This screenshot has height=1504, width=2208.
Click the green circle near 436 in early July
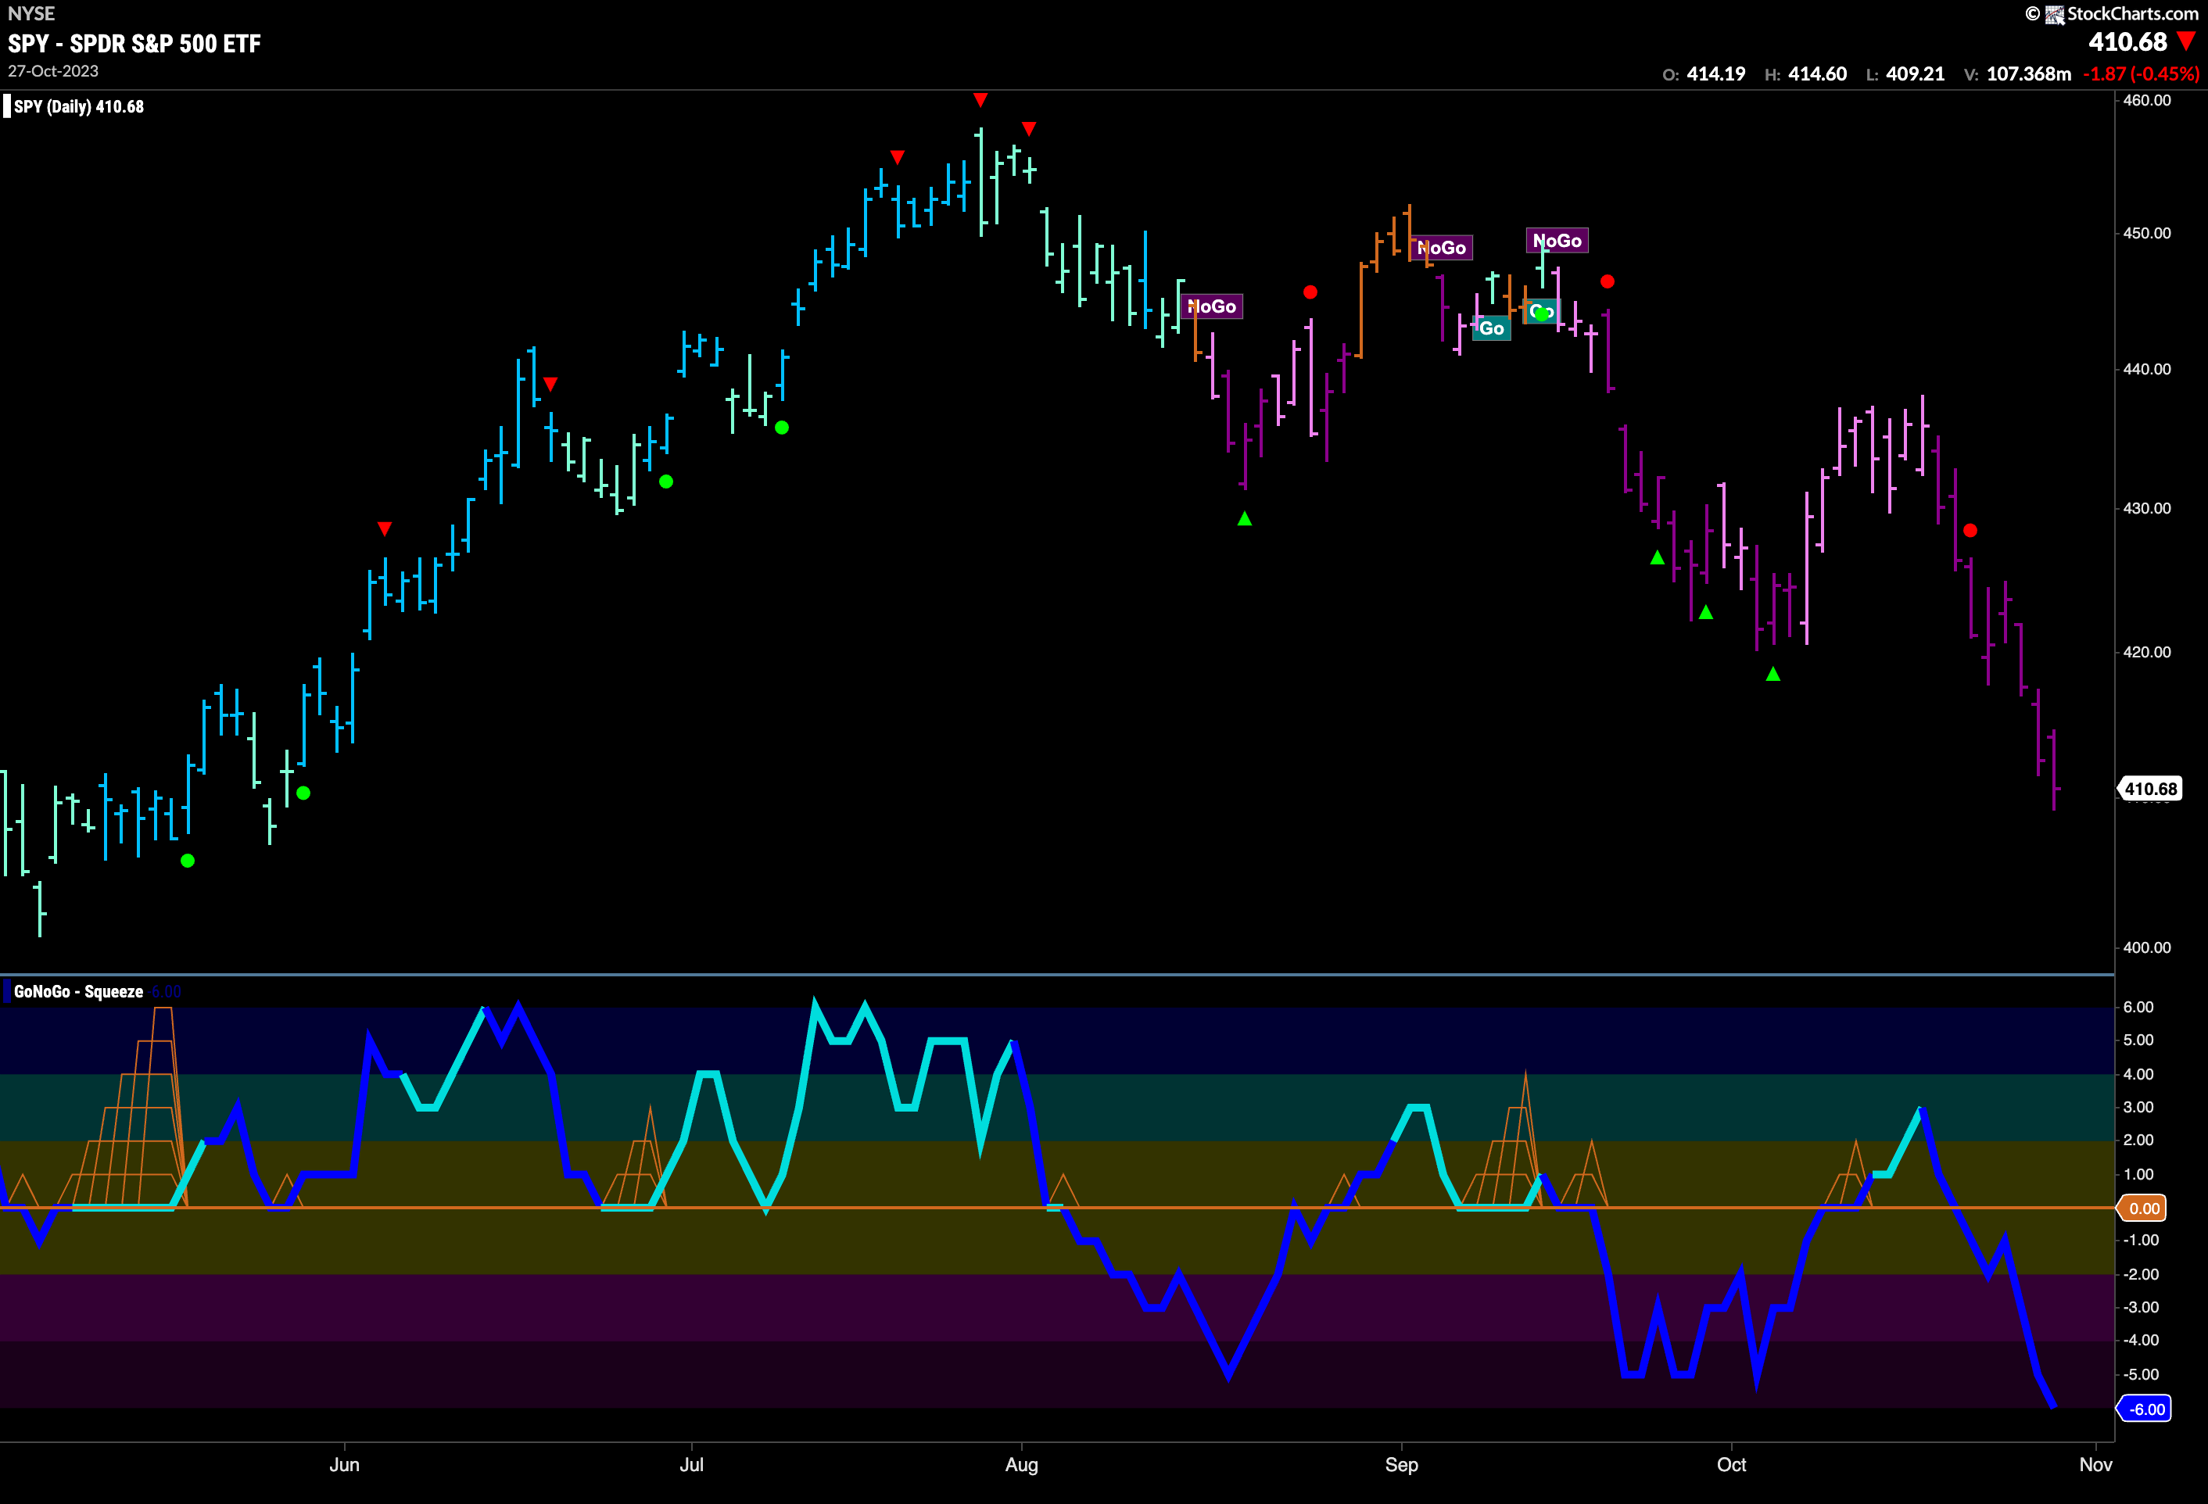coord(782,428)
